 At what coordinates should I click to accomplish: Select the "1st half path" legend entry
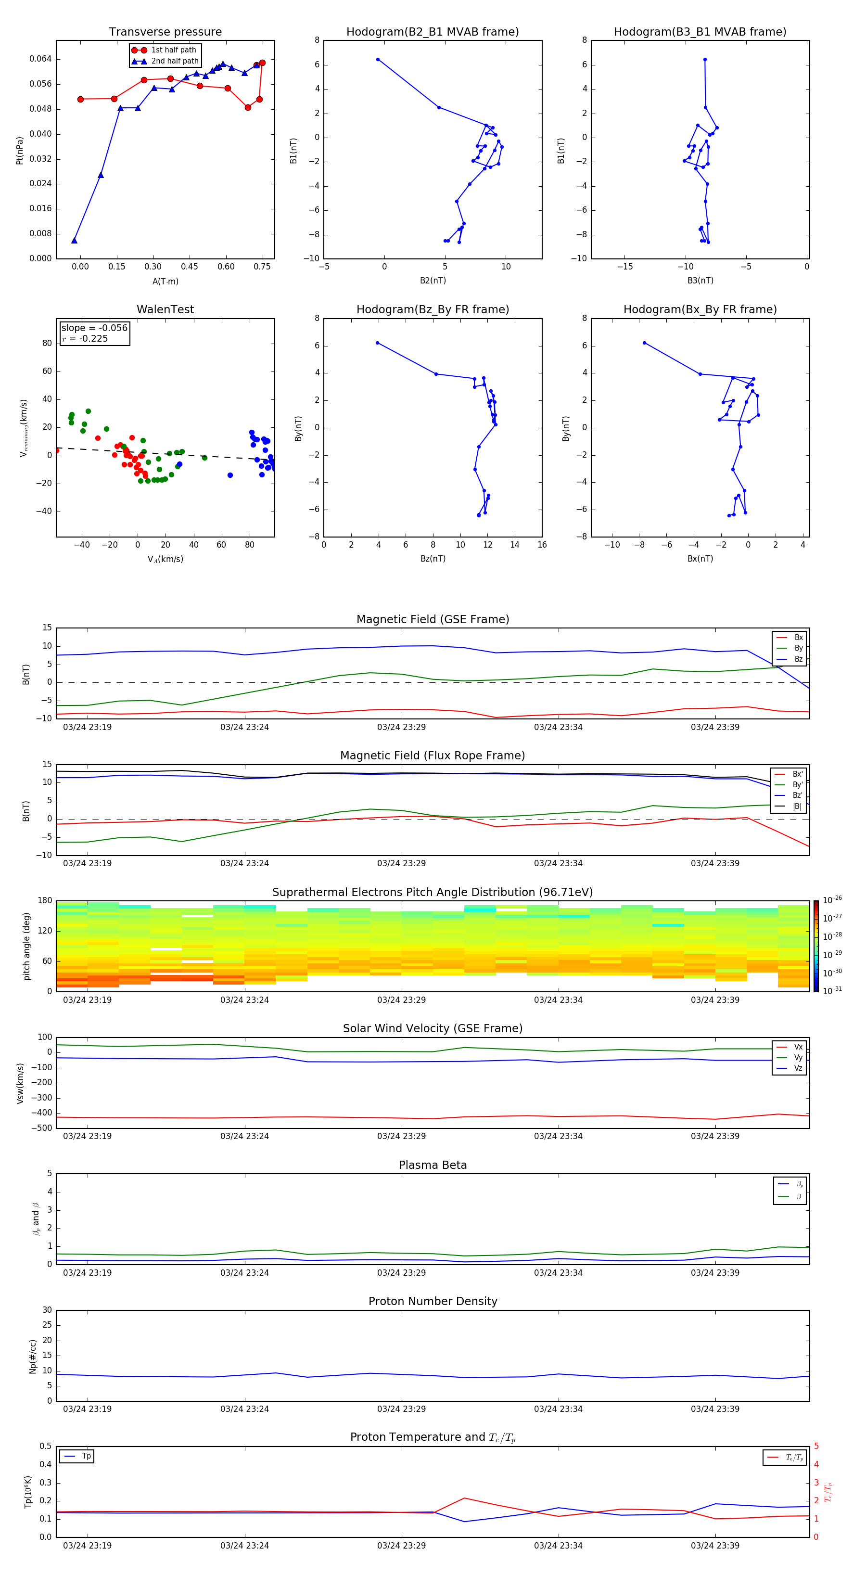165,50
